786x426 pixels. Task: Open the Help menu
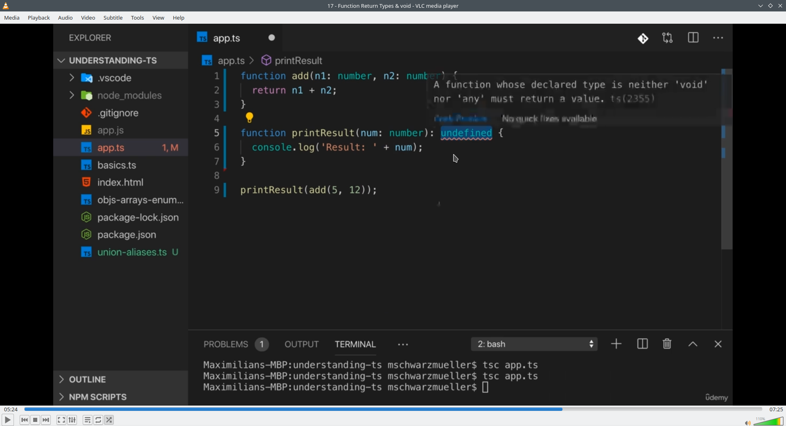point(178,18)
